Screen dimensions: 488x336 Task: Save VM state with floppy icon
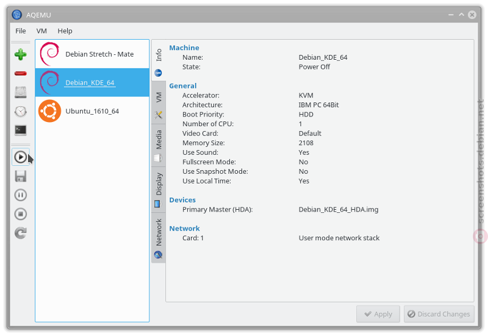[21, 176]
